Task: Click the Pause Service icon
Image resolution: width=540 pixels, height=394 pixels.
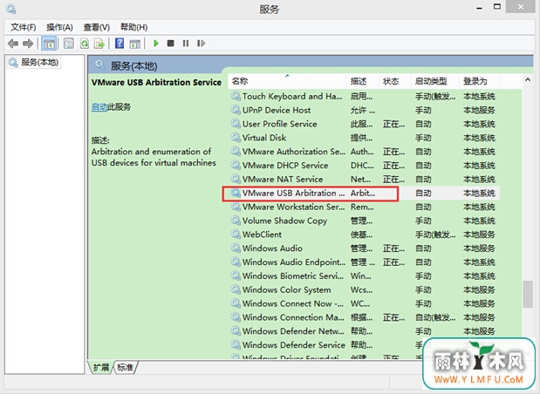Action: pos(186,44)
